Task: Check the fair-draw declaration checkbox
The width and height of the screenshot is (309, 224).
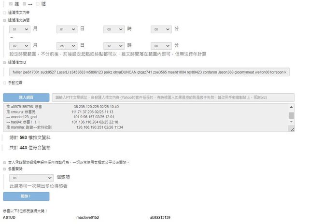Action: (5, 162)
